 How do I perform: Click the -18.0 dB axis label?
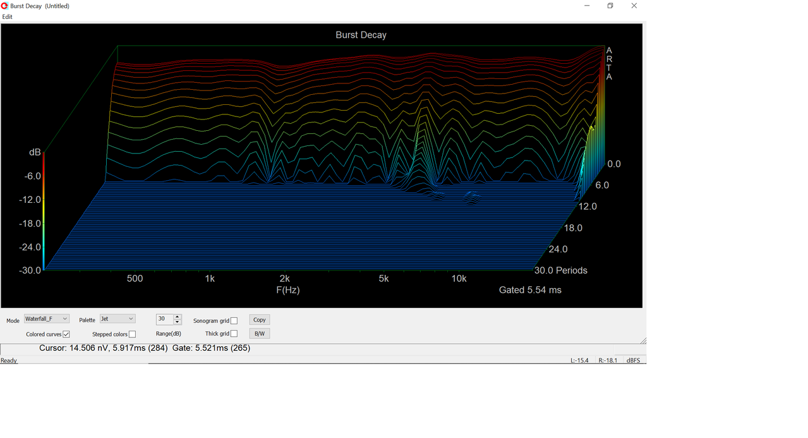[28, 224]
